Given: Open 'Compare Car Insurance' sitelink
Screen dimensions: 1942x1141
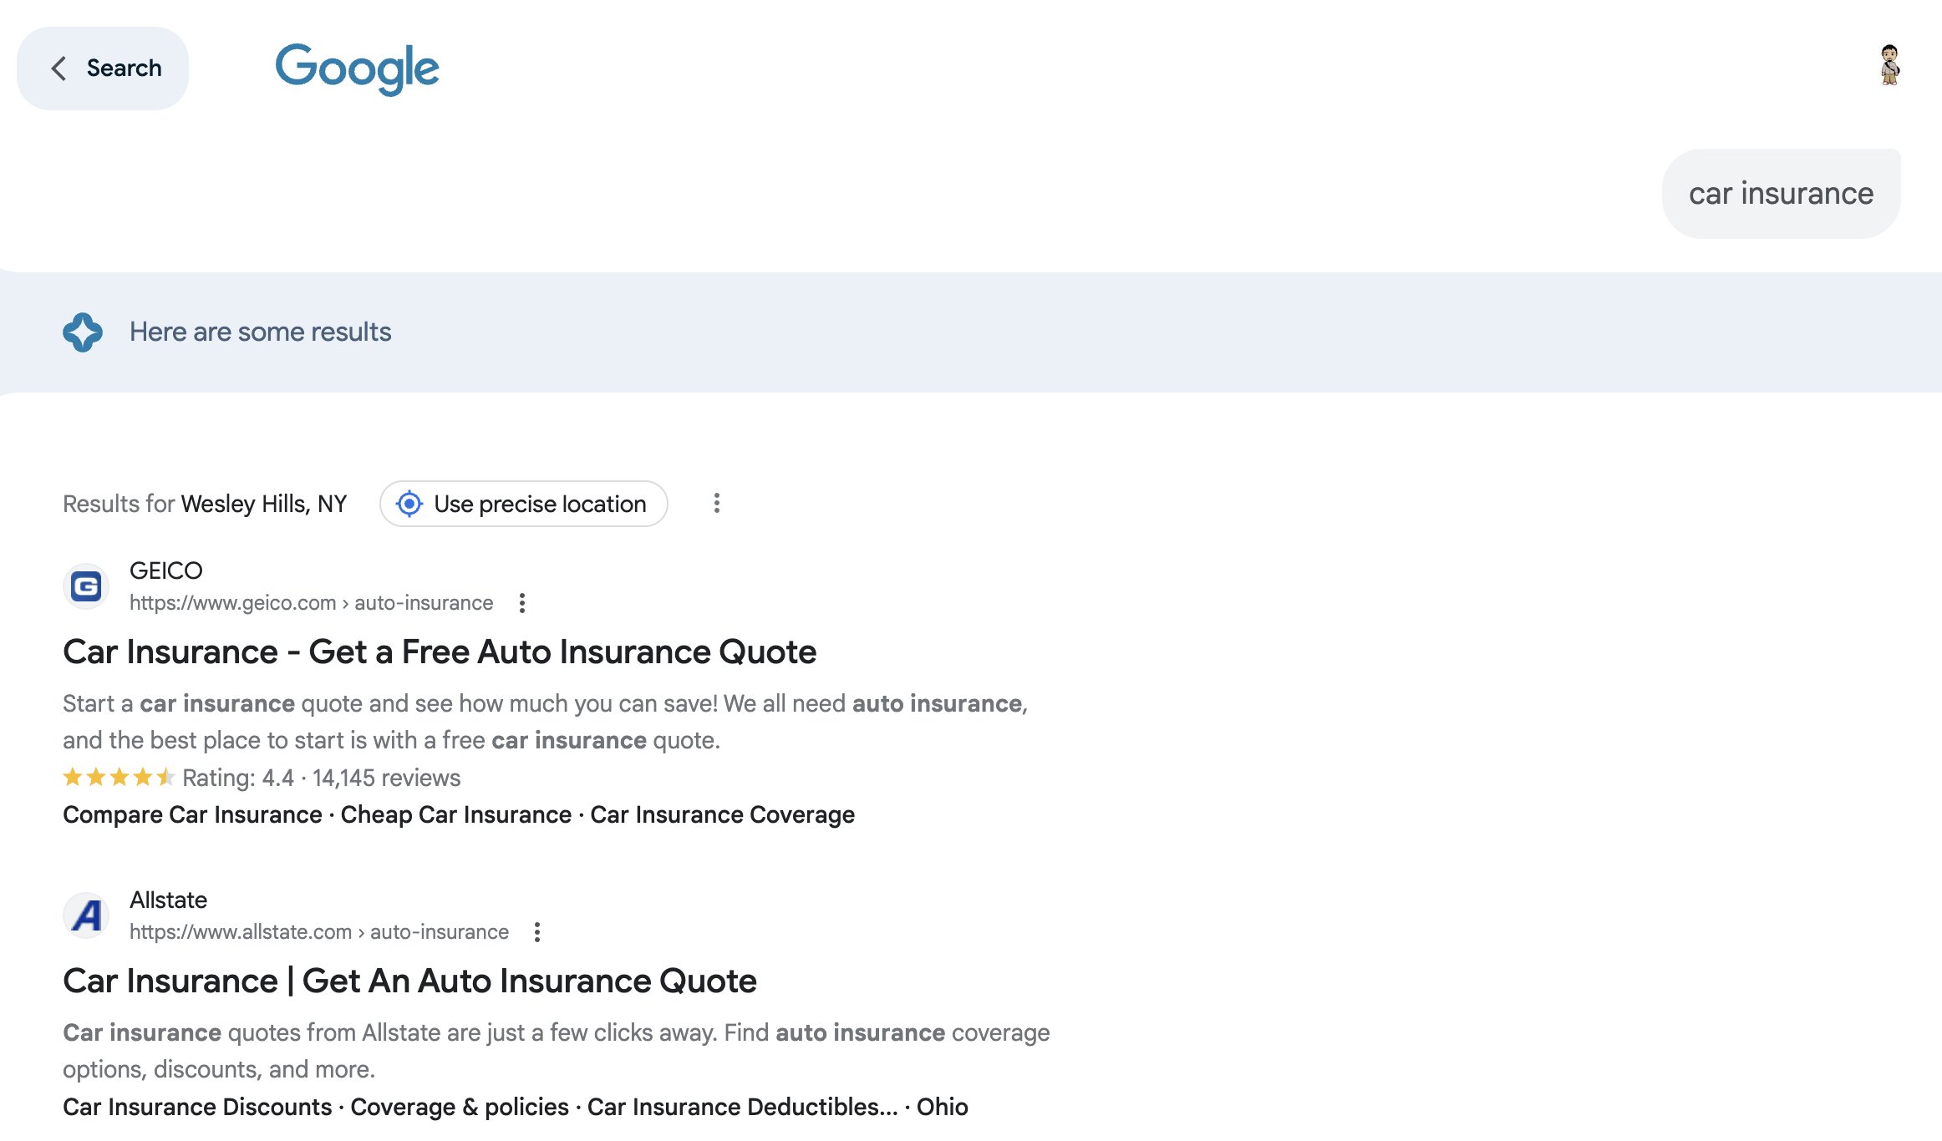Looking at the screenshot, I should (192, 814).
